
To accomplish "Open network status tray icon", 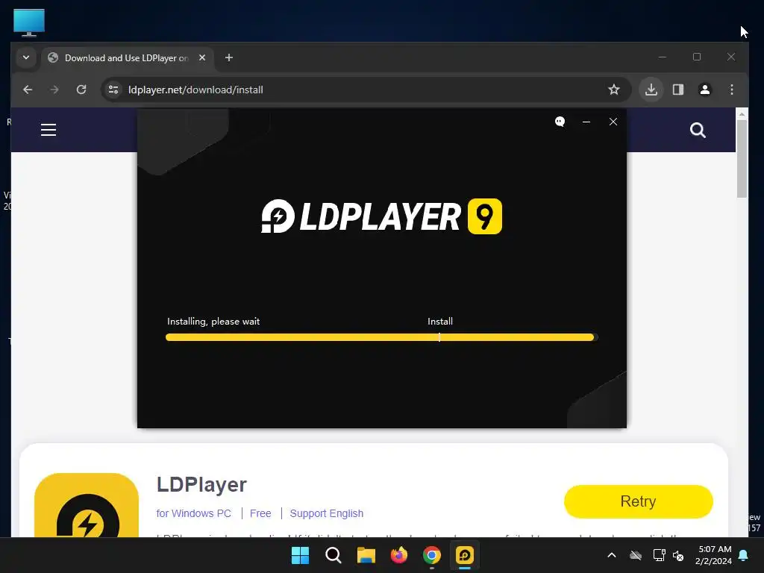I will pos(659,555).
